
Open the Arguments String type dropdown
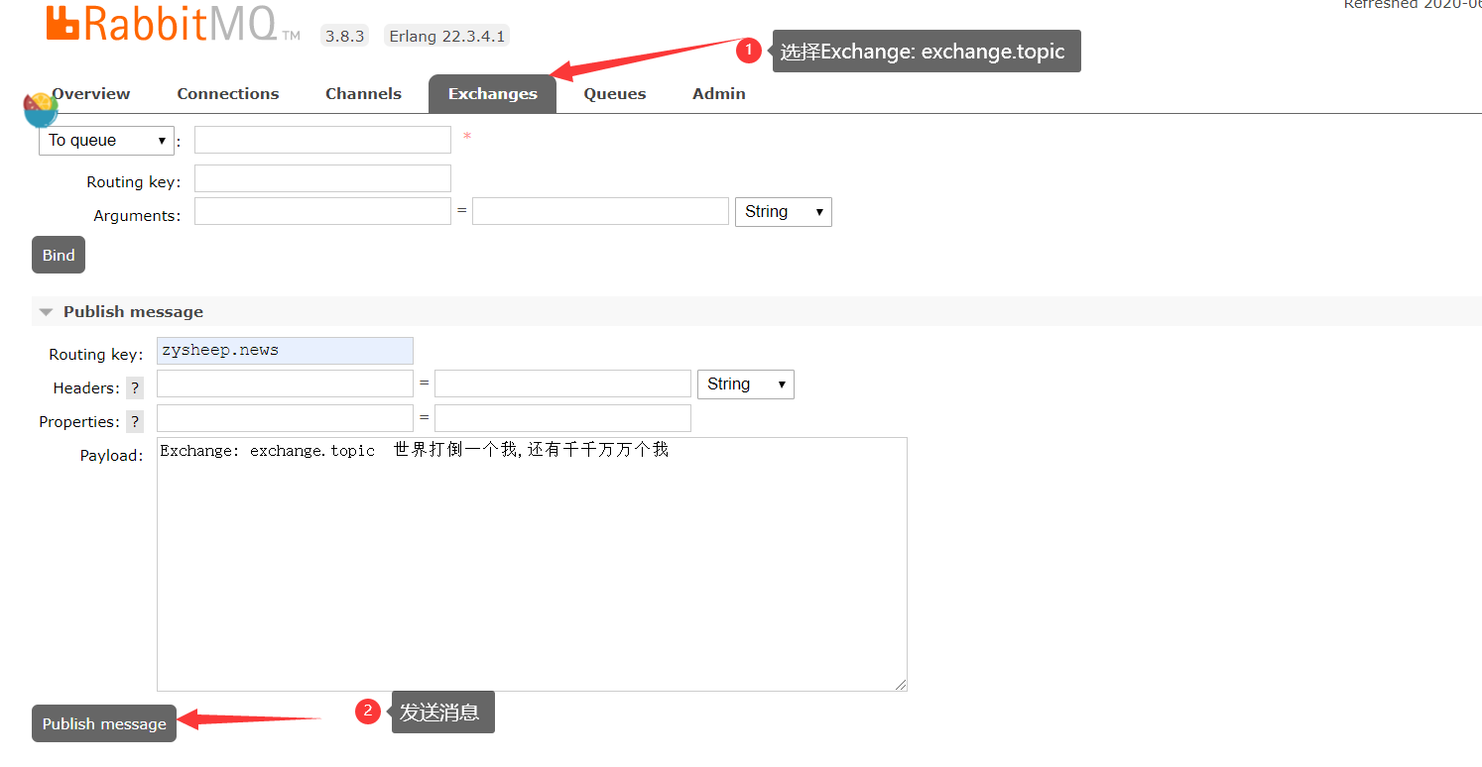783,212
